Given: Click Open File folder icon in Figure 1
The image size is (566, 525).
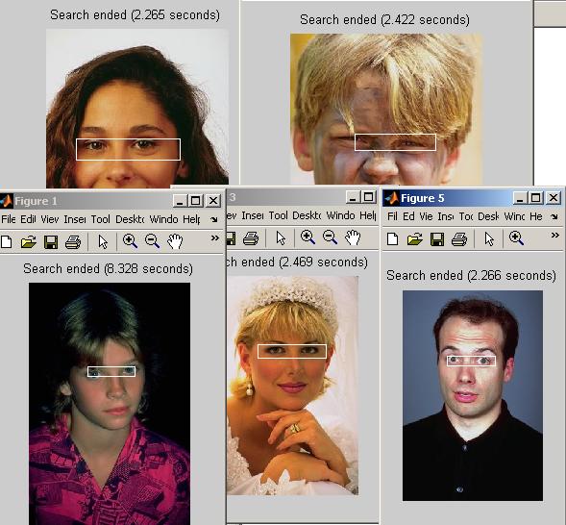Looking at the screenshot, I should click(x=28, y=241).
